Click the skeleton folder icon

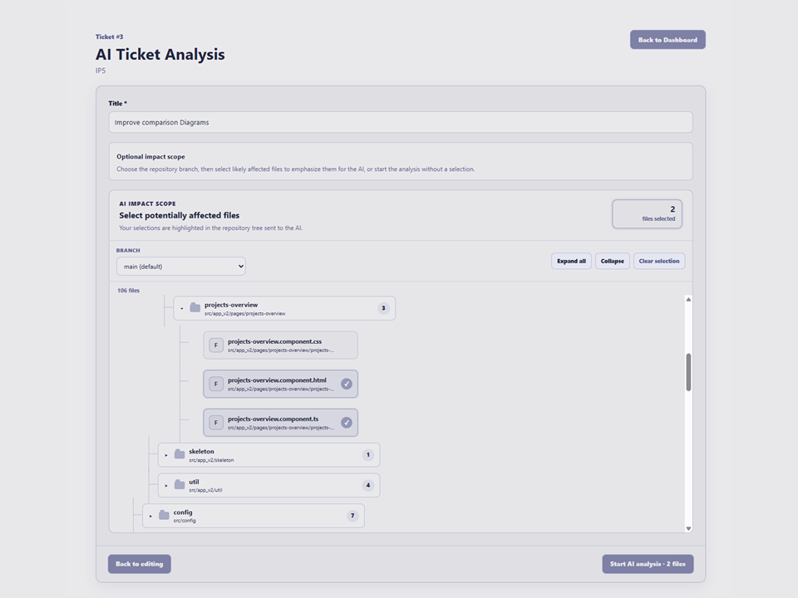[x=180, y=454]
